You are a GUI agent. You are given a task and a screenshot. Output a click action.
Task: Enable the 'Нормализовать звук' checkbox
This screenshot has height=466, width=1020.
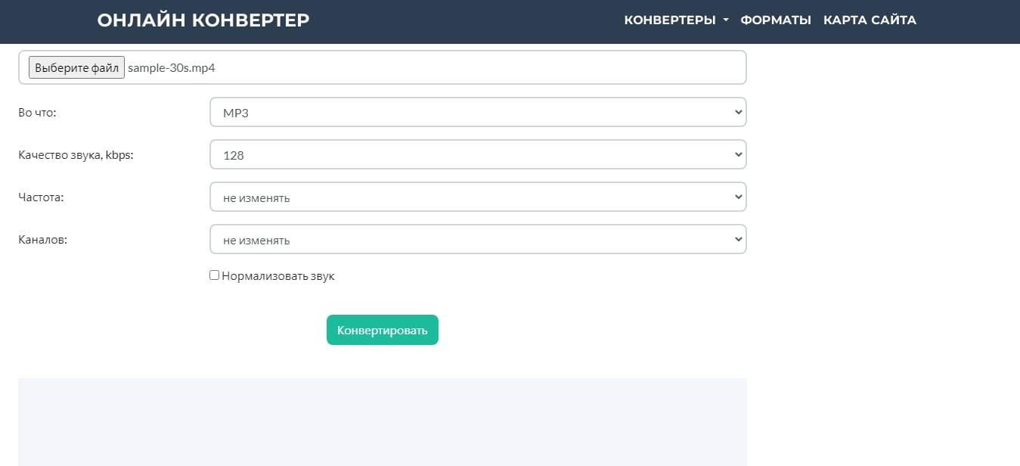(x=214, y=274)
